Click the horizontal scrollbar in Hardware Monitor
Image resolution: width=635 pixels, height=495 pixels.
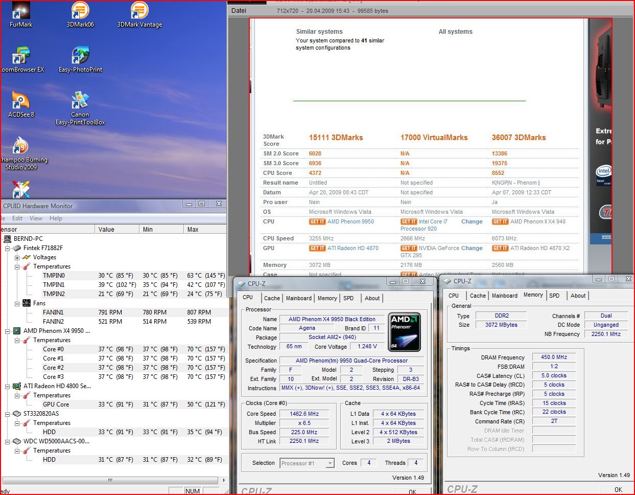point(111,480)
